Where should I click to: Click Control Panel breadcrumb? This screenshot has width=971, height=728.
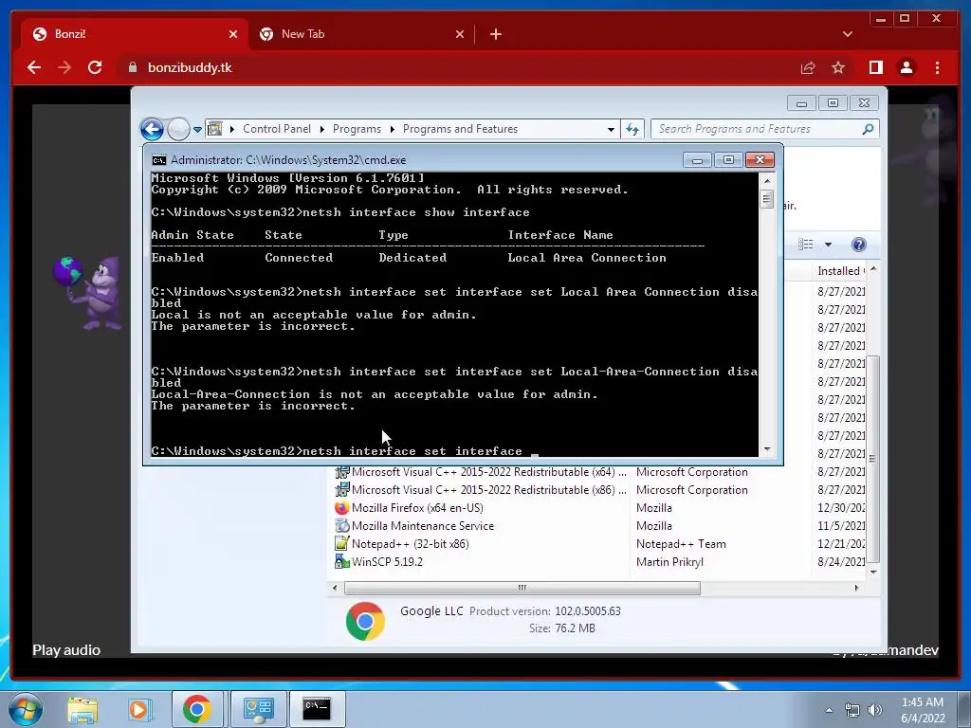pyautogui.click(x=277, y=129)
